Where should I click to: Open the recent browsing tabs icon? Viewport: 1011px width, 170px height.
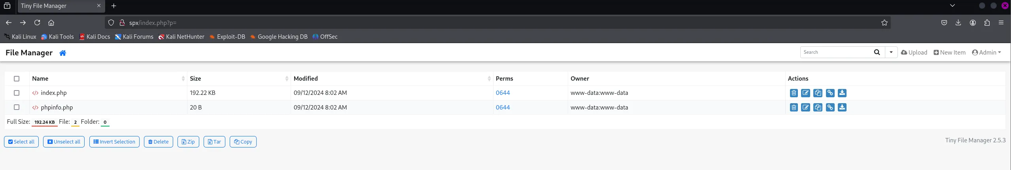click(x=7, y=6)
